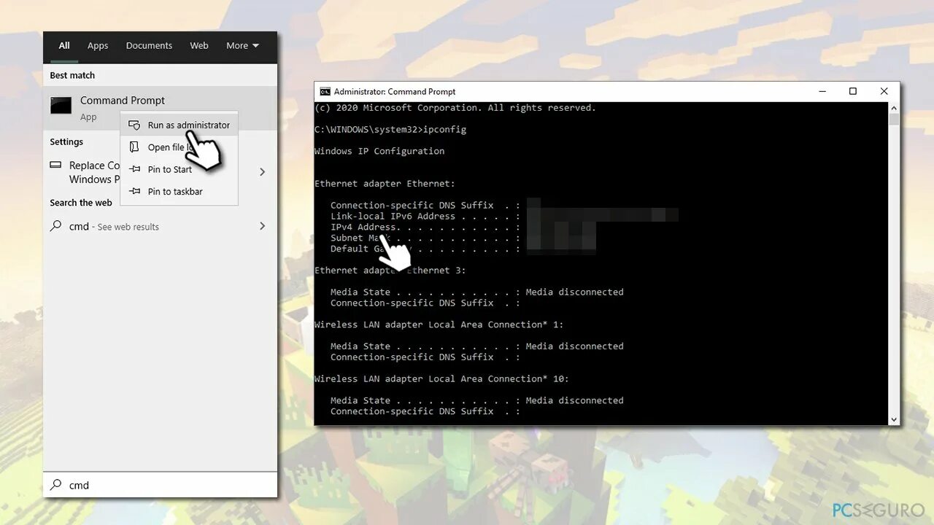Click the Ethernet adapter Ethernet 3: heading
Screen dimensions: 934x525
[x=390, y=271]
